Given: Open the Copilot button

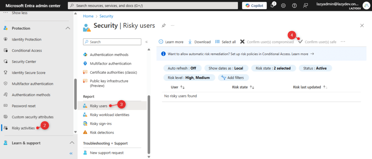Looking at the screenshot, I should (254, 5).
